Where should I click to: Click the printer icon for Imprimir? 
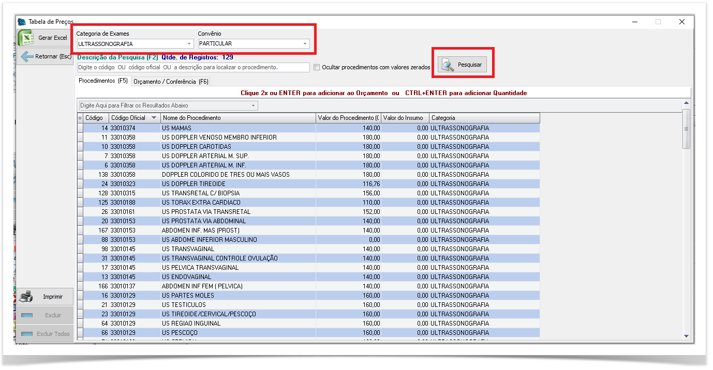tap(26, 297)
